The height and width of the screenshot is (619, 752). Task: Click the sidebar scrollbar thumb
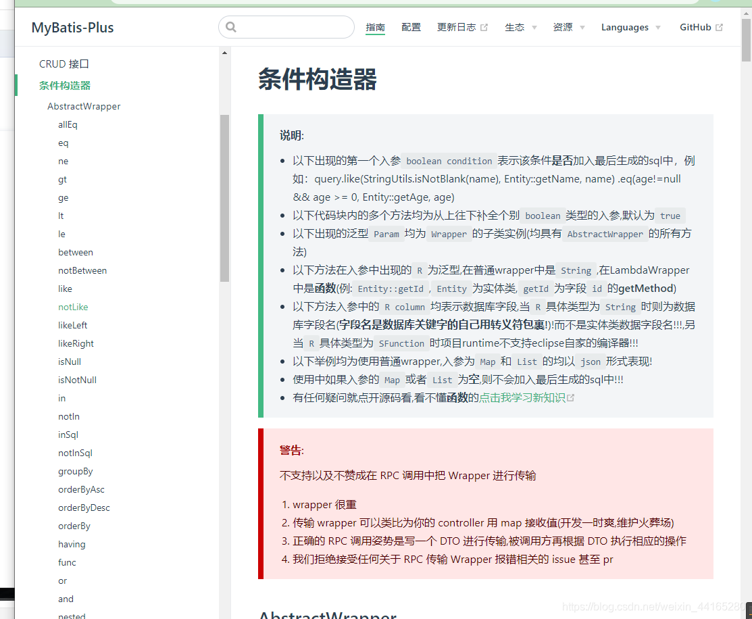(224, 198)
